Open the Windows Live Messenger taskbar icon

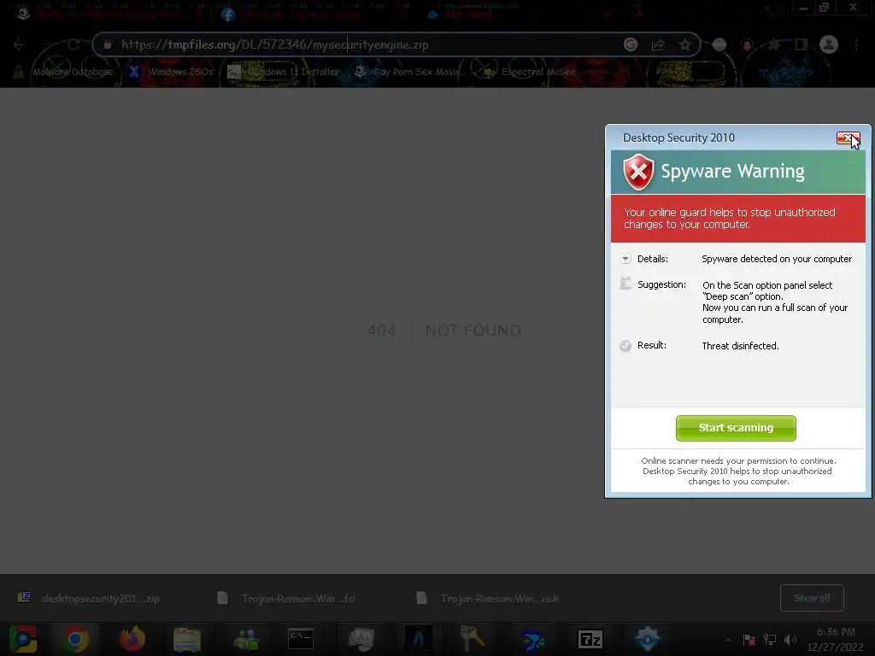[246, 639]
